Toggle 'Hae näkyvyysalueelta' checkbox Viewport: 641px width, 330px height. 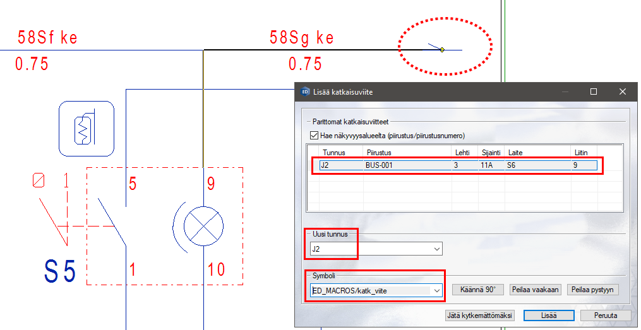coord(314,136)
